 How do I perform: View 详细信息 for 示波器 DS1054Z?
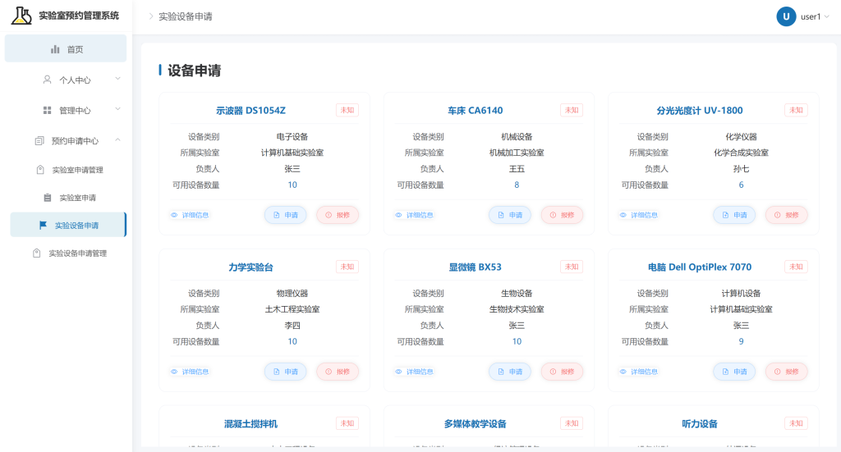[x=191, y=215]
